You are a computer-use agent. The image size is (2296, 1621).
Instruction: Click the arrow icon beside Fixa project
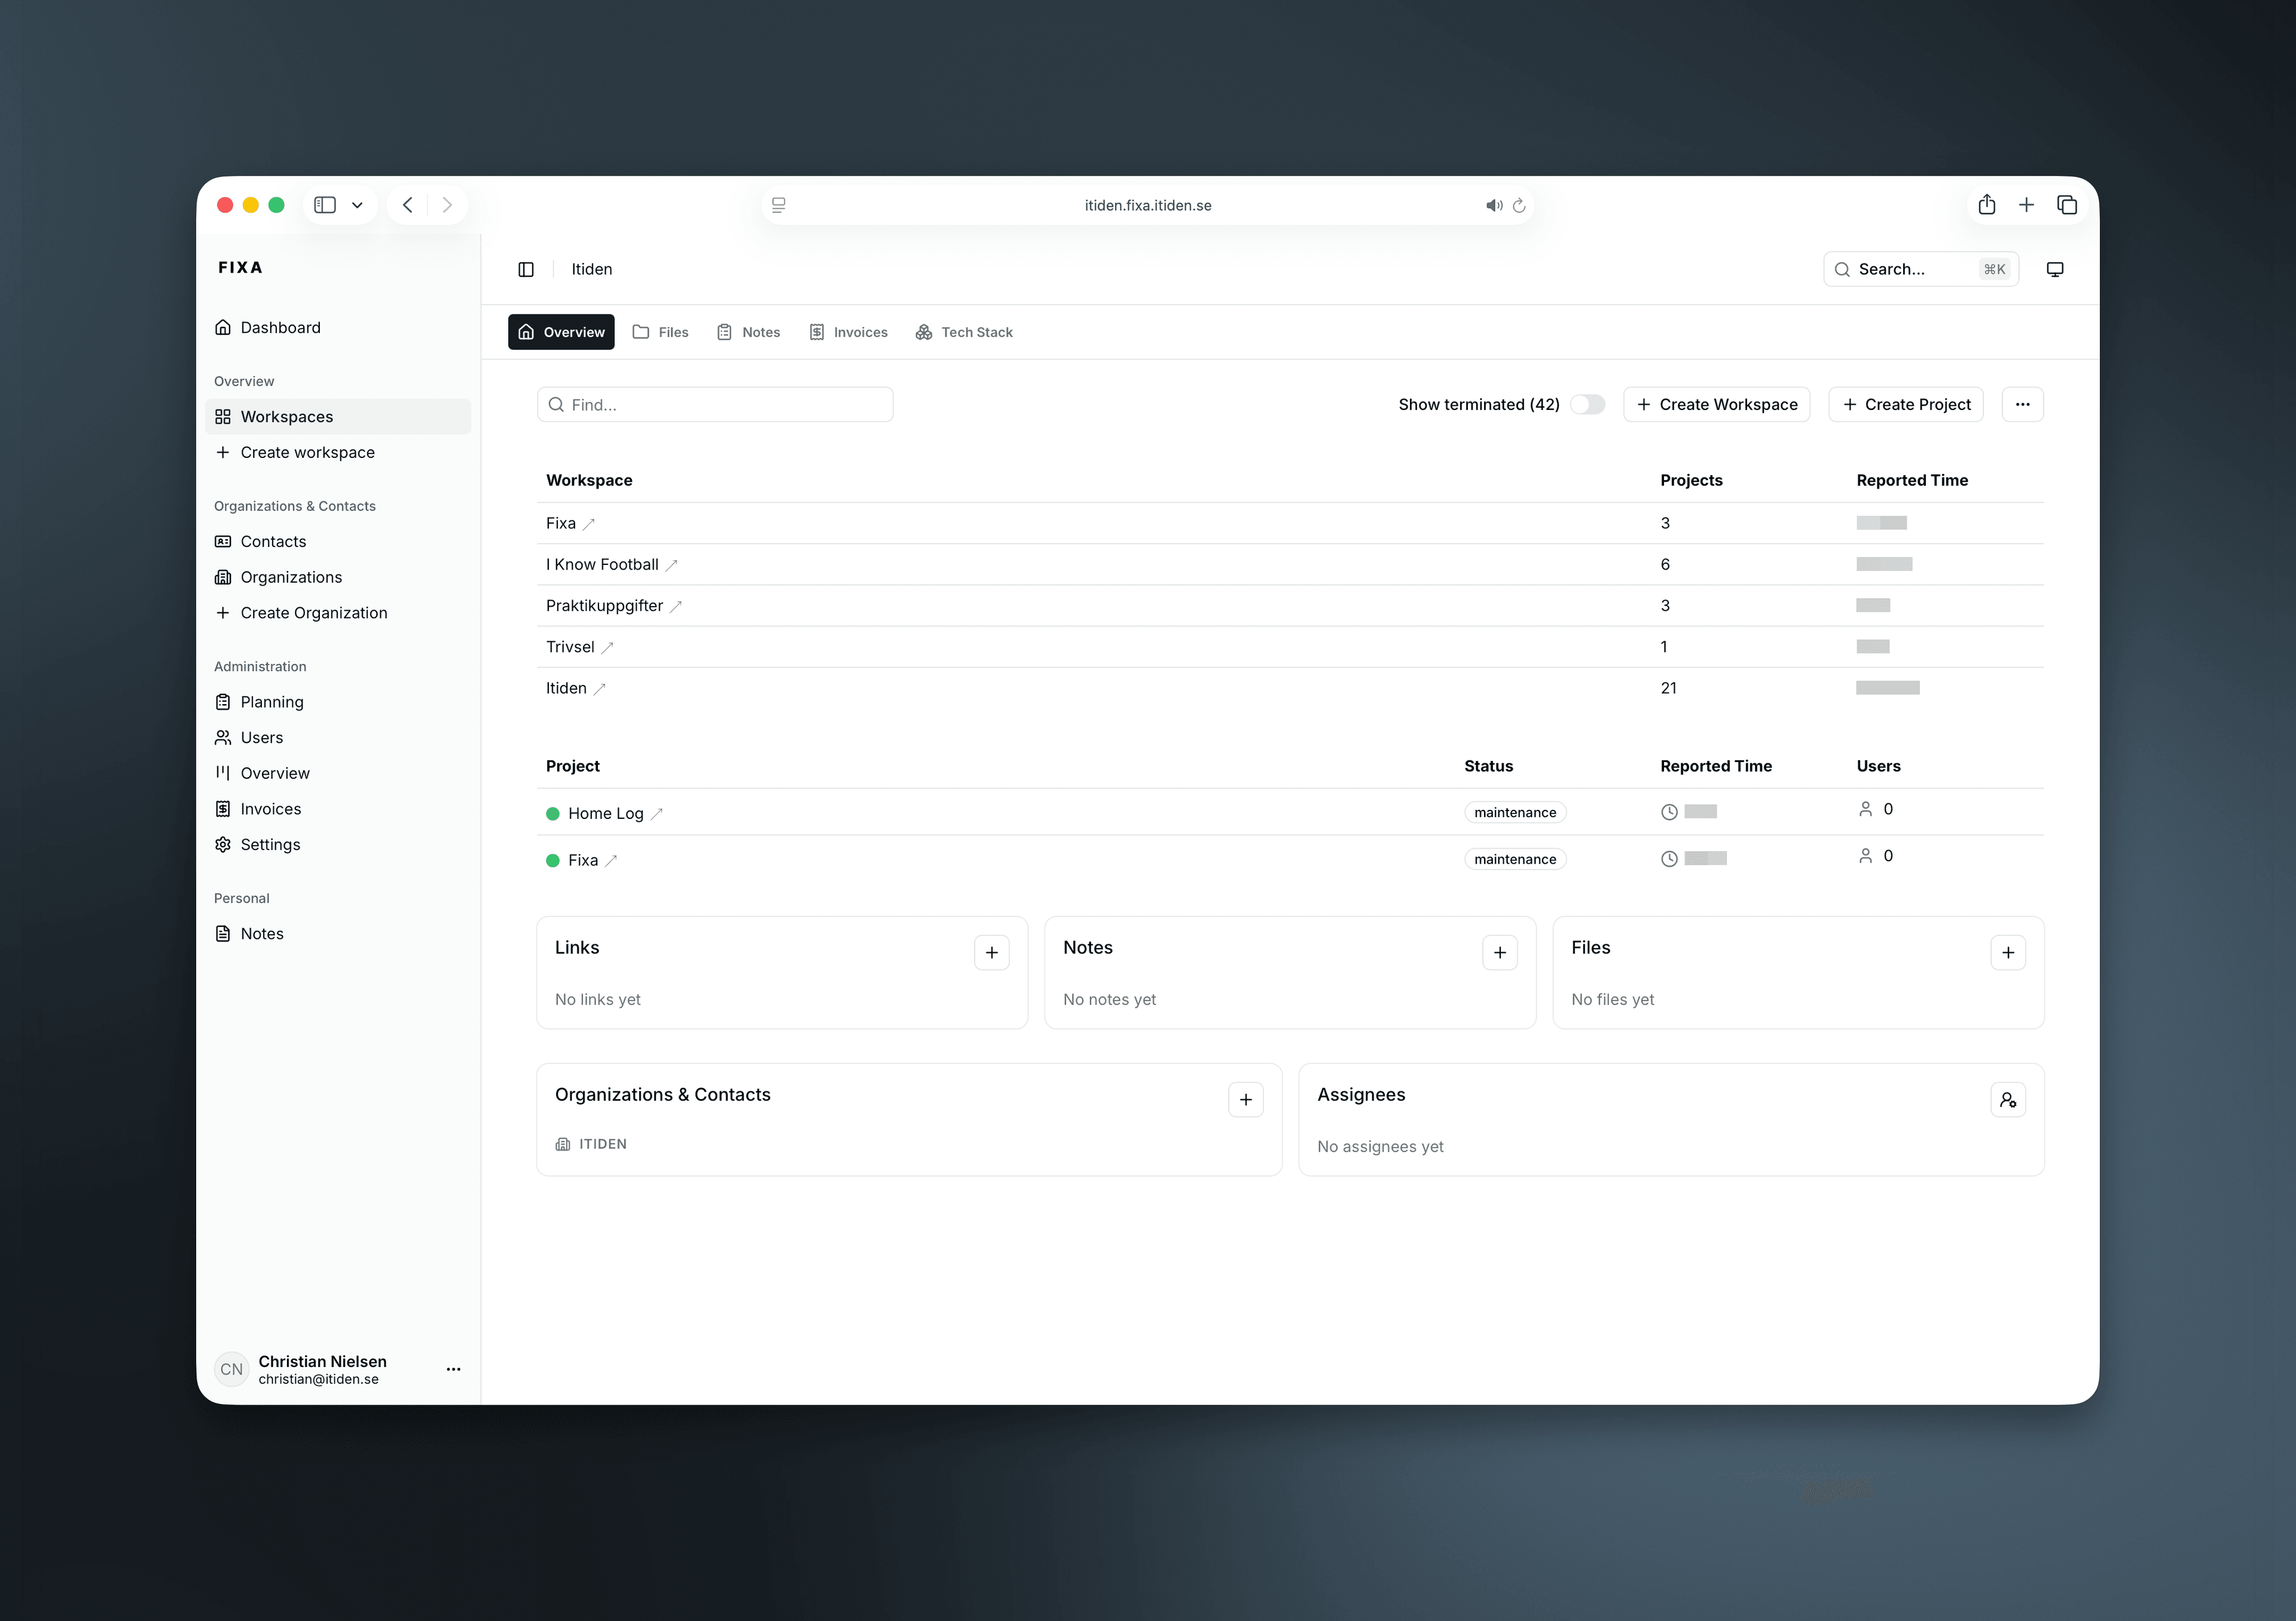click(x=611, y=861)
